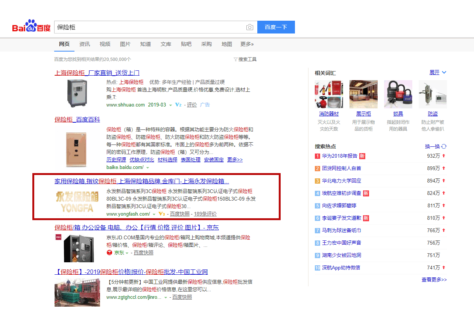This screenshot has width=474, height=324.
Task: Open dropdown arrow after www.yongfash.com/
Action: (x=154, y=214)
